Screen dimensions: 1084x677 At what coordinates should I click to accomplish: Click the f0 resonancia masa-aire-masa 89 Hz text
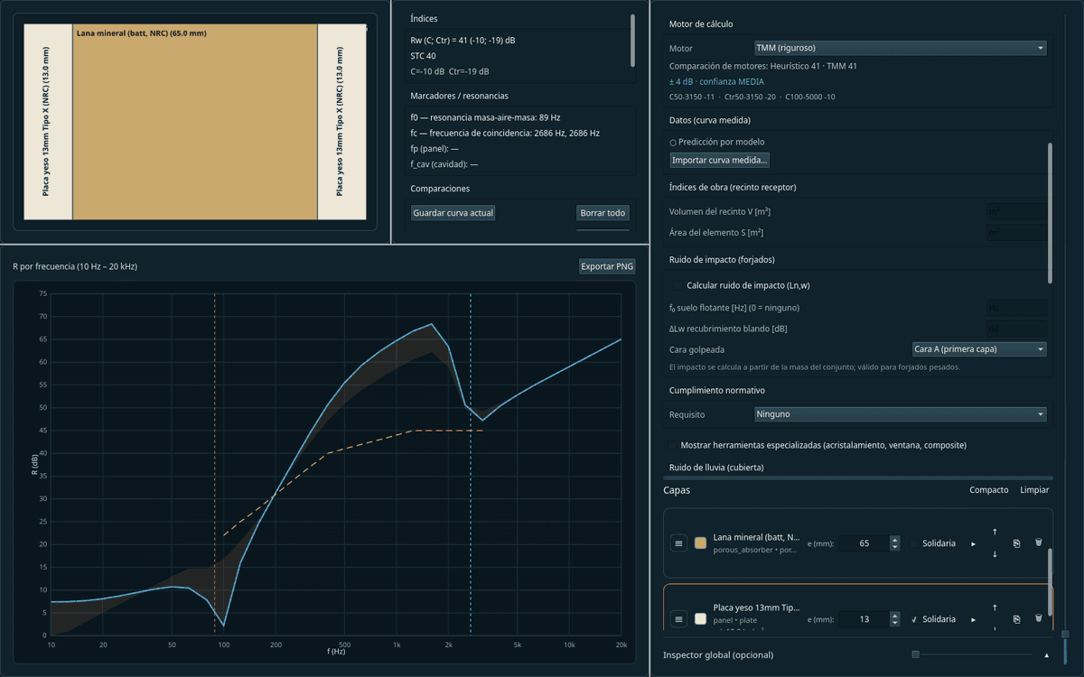[485, 117]
